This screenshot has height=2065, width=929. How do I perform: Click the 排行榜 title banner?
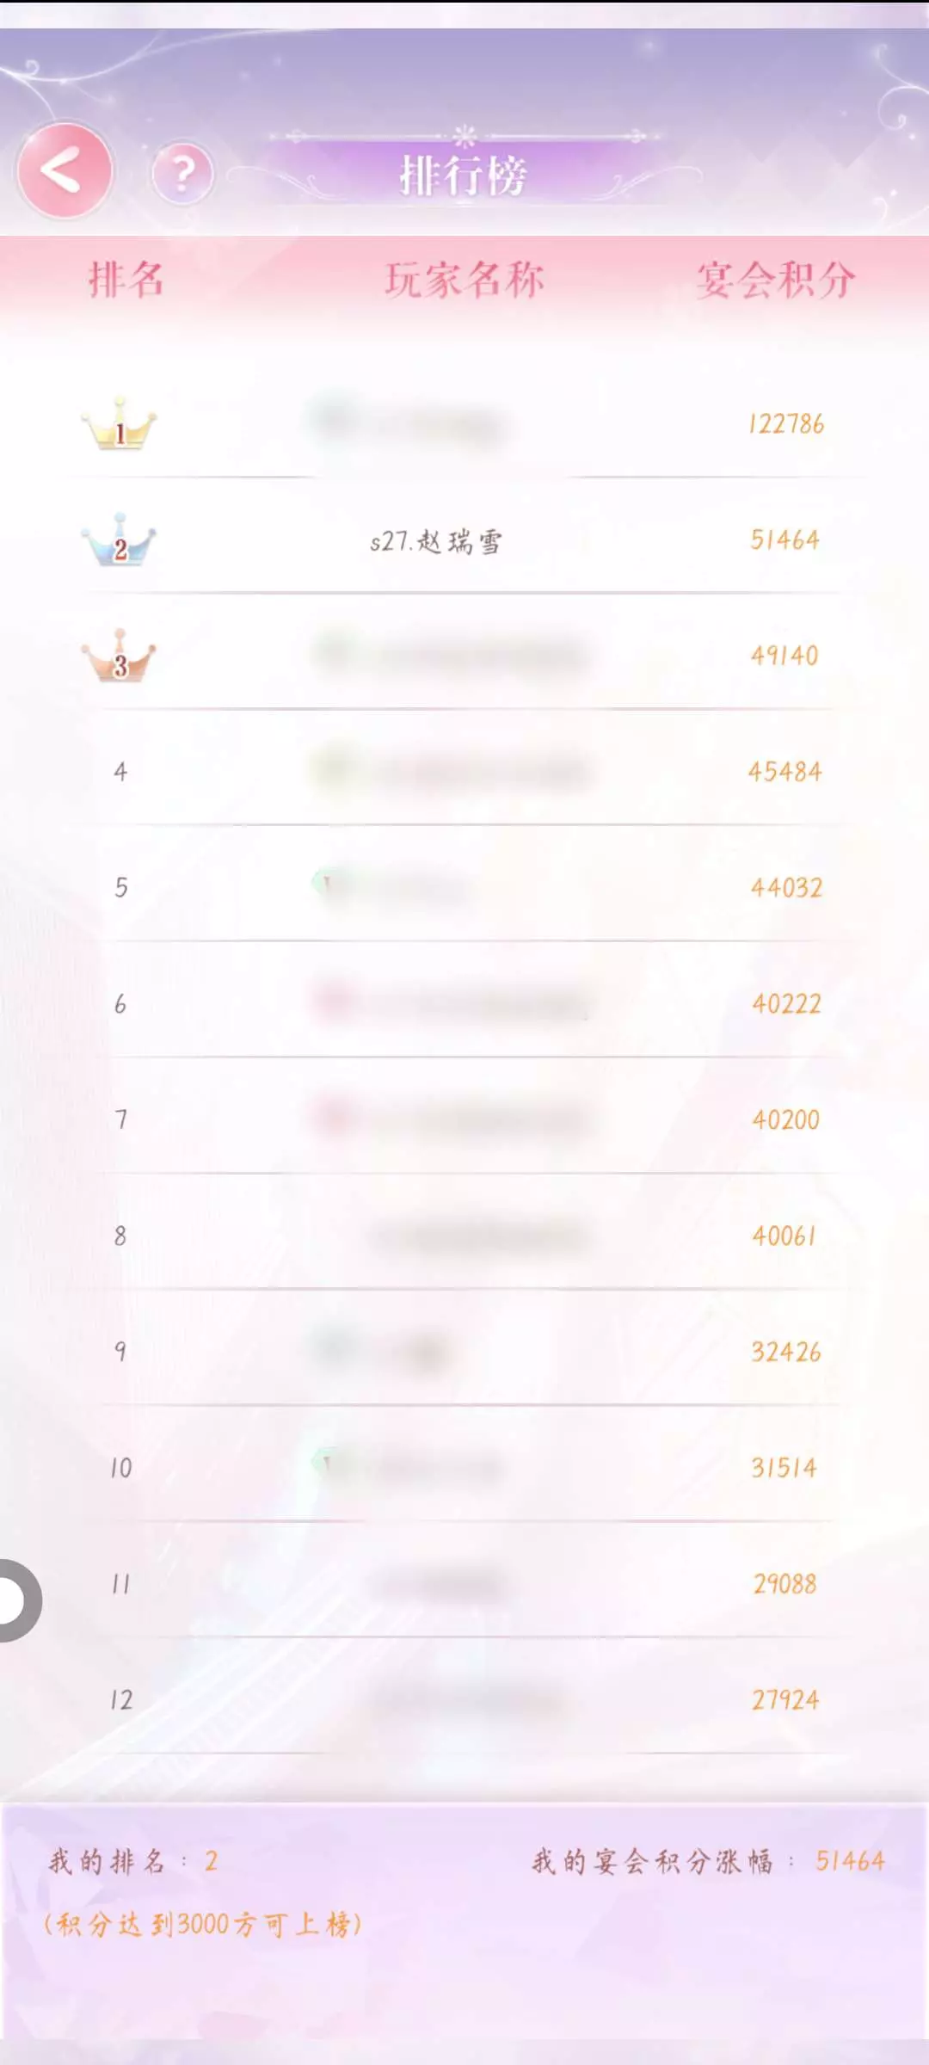tap(464, 175)
